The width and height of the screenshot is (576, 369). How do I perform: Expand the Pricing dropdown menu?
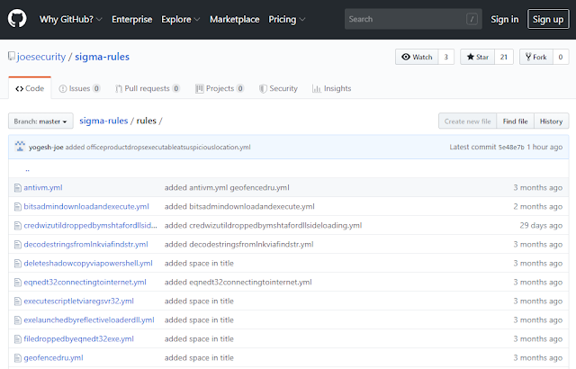tap(286, 19)
